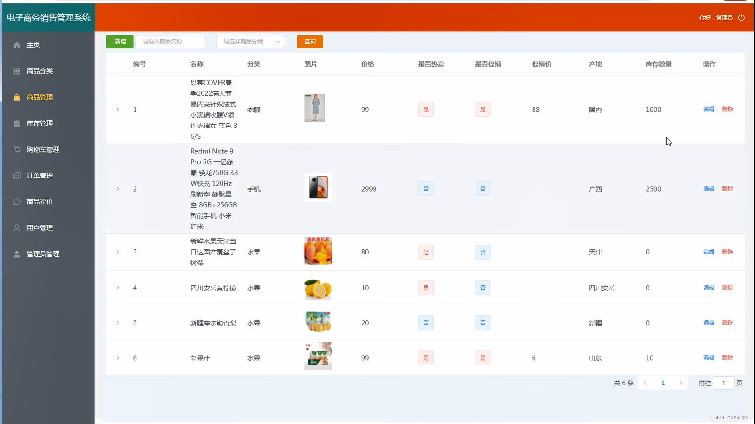Click 苹果汁 row 是否促销 是 tag

(x=483, y=358)
